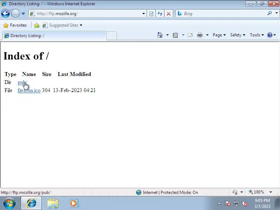Screen dimensions: 280x210
Task: Click the Read Mail icon
Action: pyautogui.click(x=190, y=35)
